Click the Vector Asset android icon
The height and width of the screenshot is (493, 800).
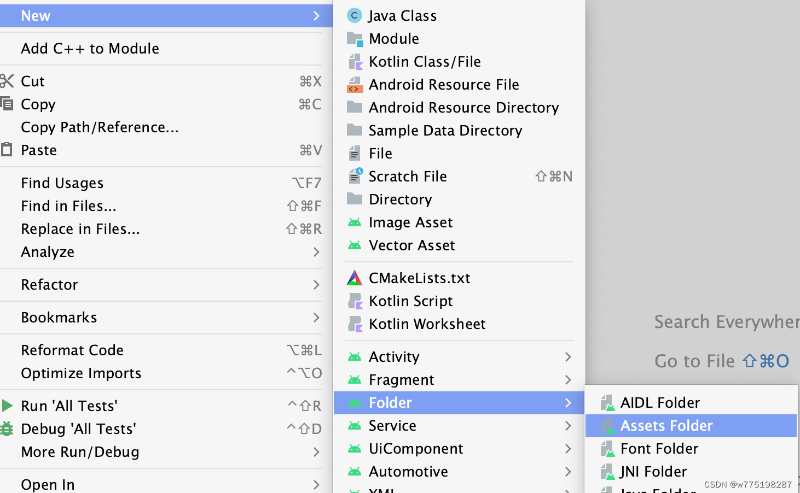click(355, 245)
